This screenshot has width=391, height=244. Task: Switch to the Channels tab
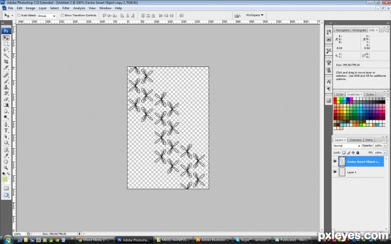[x=355, y=140]
